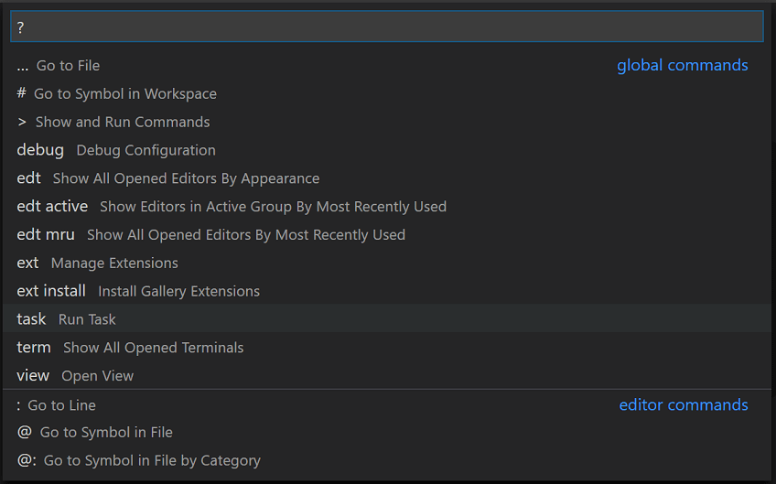Screen dimensions: 776x484
Task: Select Show and Run Commands
Action: (x=122, y=123)
